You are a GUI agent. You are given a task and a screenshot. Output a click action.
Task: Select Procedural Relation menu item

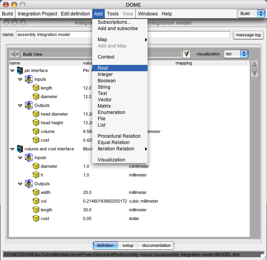click(120, 136)
